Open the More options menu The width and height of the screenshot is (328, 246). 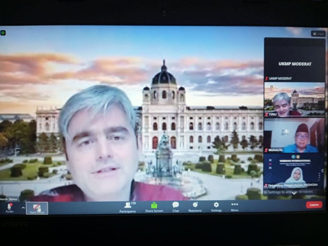234,207
